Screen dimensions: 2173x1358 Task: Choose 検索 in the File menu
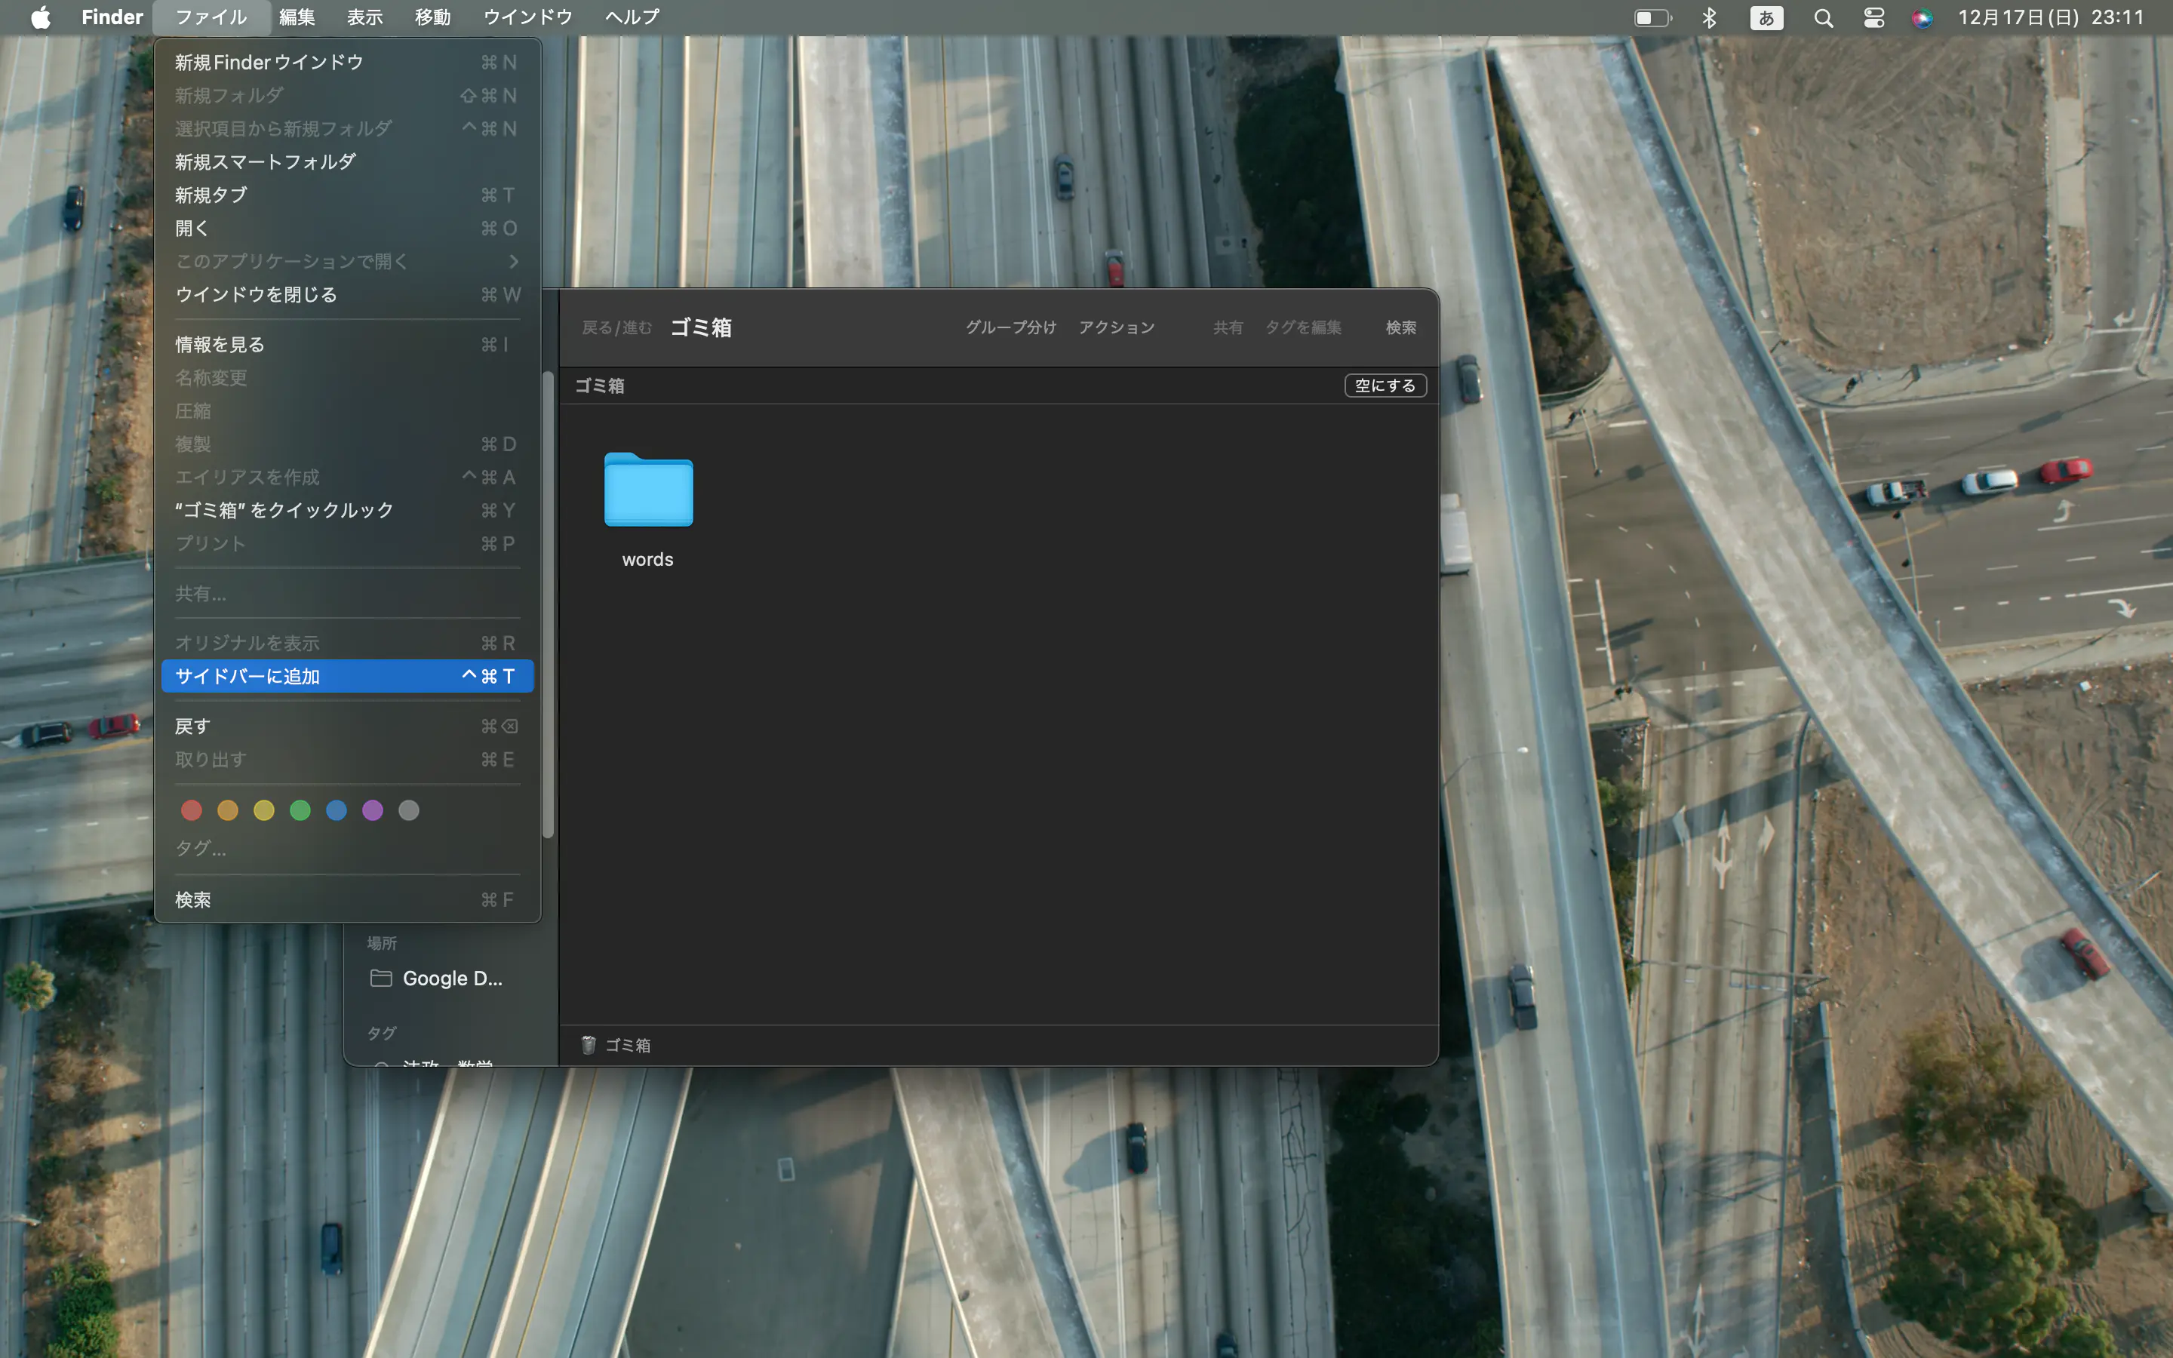pyautogui.click(x=348, y=899)
